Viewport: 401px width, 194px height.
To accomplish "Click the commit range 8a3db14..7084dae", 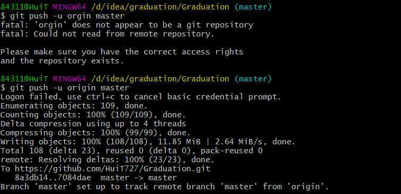I will (53, 178).
